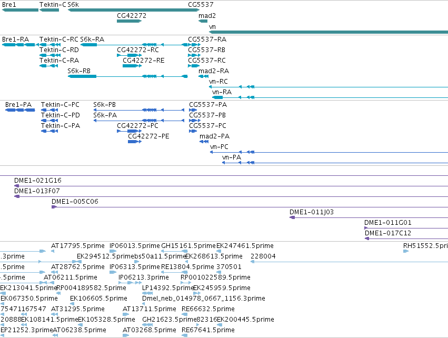
Task: Click EST EK247461.5prime
Action: click(245, 246)
